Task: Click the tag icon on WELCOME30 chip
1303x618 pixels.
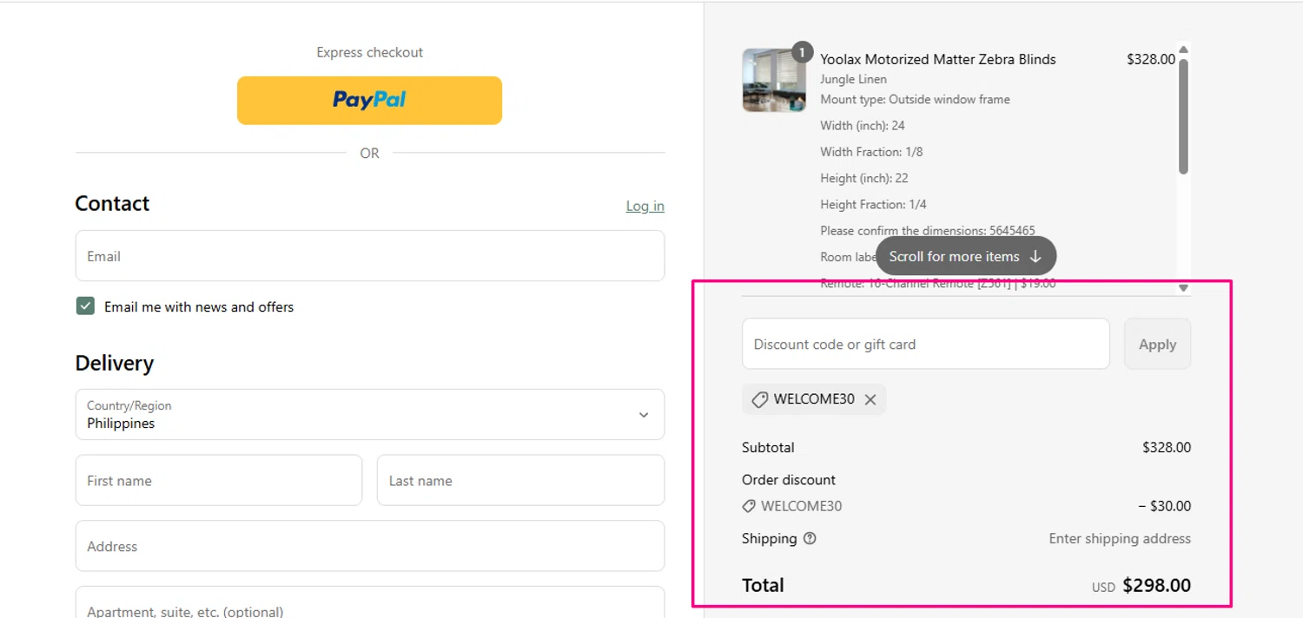Action: [759, 399]
